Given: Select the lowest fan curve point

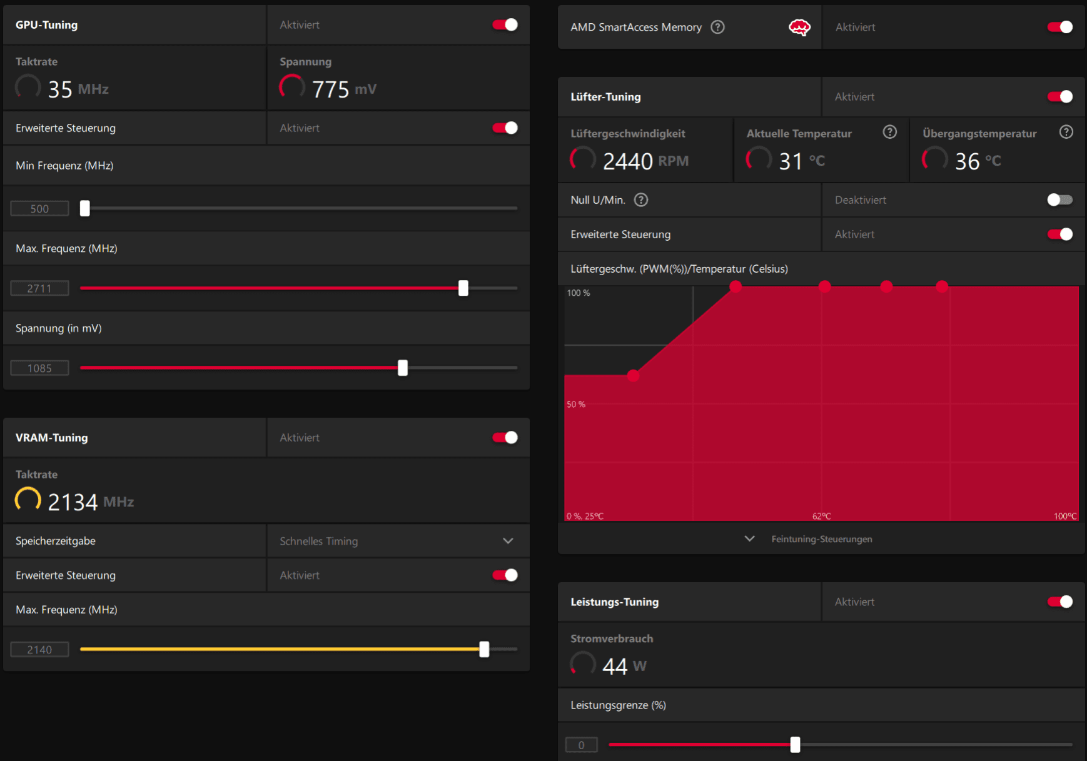Looking at the screenshot, I should click(x=634, y=376).
